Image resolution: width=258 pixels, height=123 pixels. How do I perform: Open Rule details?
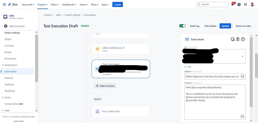[x=210, y=26]
